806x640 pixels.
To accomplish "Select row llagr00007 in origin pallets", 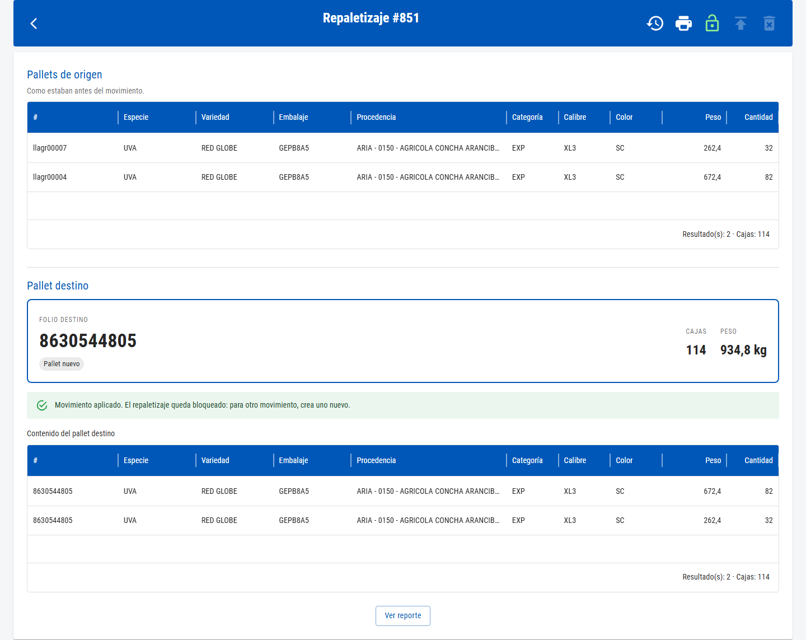I will pos(403,148).
